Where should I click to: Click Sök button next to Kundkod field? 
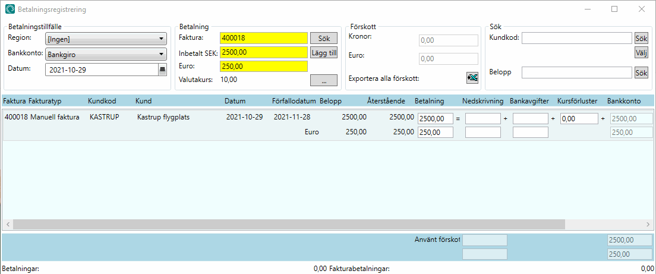tap(641, 38)
